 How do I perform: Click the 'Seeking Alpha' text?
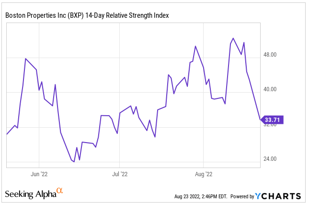(31, 194)
